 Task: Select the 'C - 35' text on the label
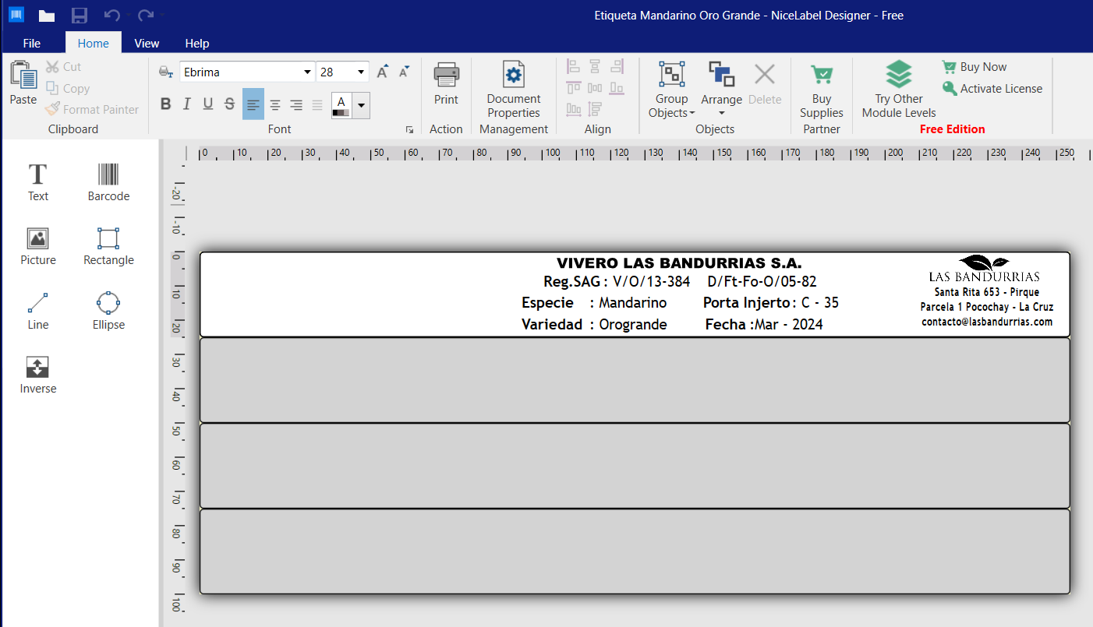point(820,303)
